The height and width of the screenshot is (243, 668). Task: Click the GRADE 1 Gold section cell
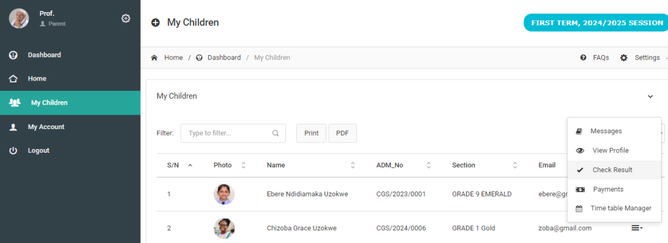coord(473,228)
